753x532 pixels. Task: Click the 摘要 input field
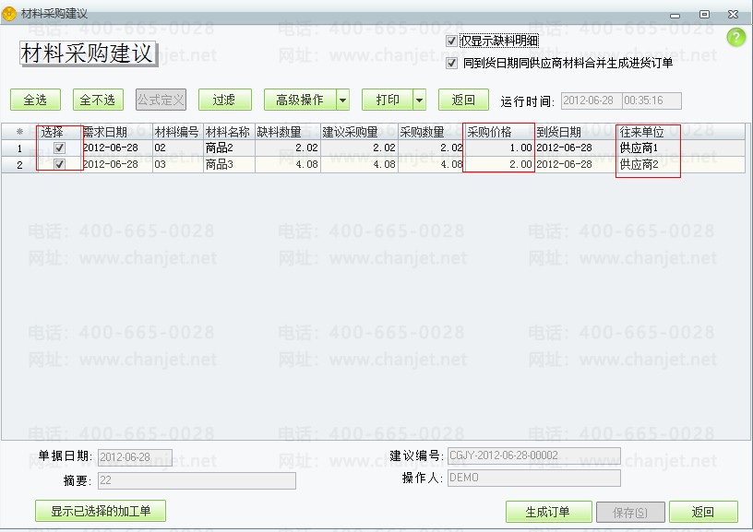pyautogui.click(x=197, y=480)
